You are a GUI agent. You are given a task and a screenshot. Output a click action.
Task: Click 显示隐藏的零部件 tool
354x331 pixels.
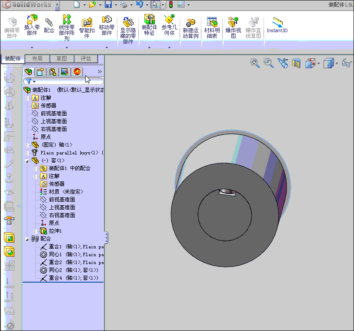point(128,30)
